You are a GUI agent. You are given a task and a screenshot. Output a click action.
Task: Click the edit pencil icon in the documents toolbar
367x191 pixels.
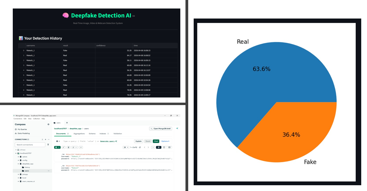(64, 147)
